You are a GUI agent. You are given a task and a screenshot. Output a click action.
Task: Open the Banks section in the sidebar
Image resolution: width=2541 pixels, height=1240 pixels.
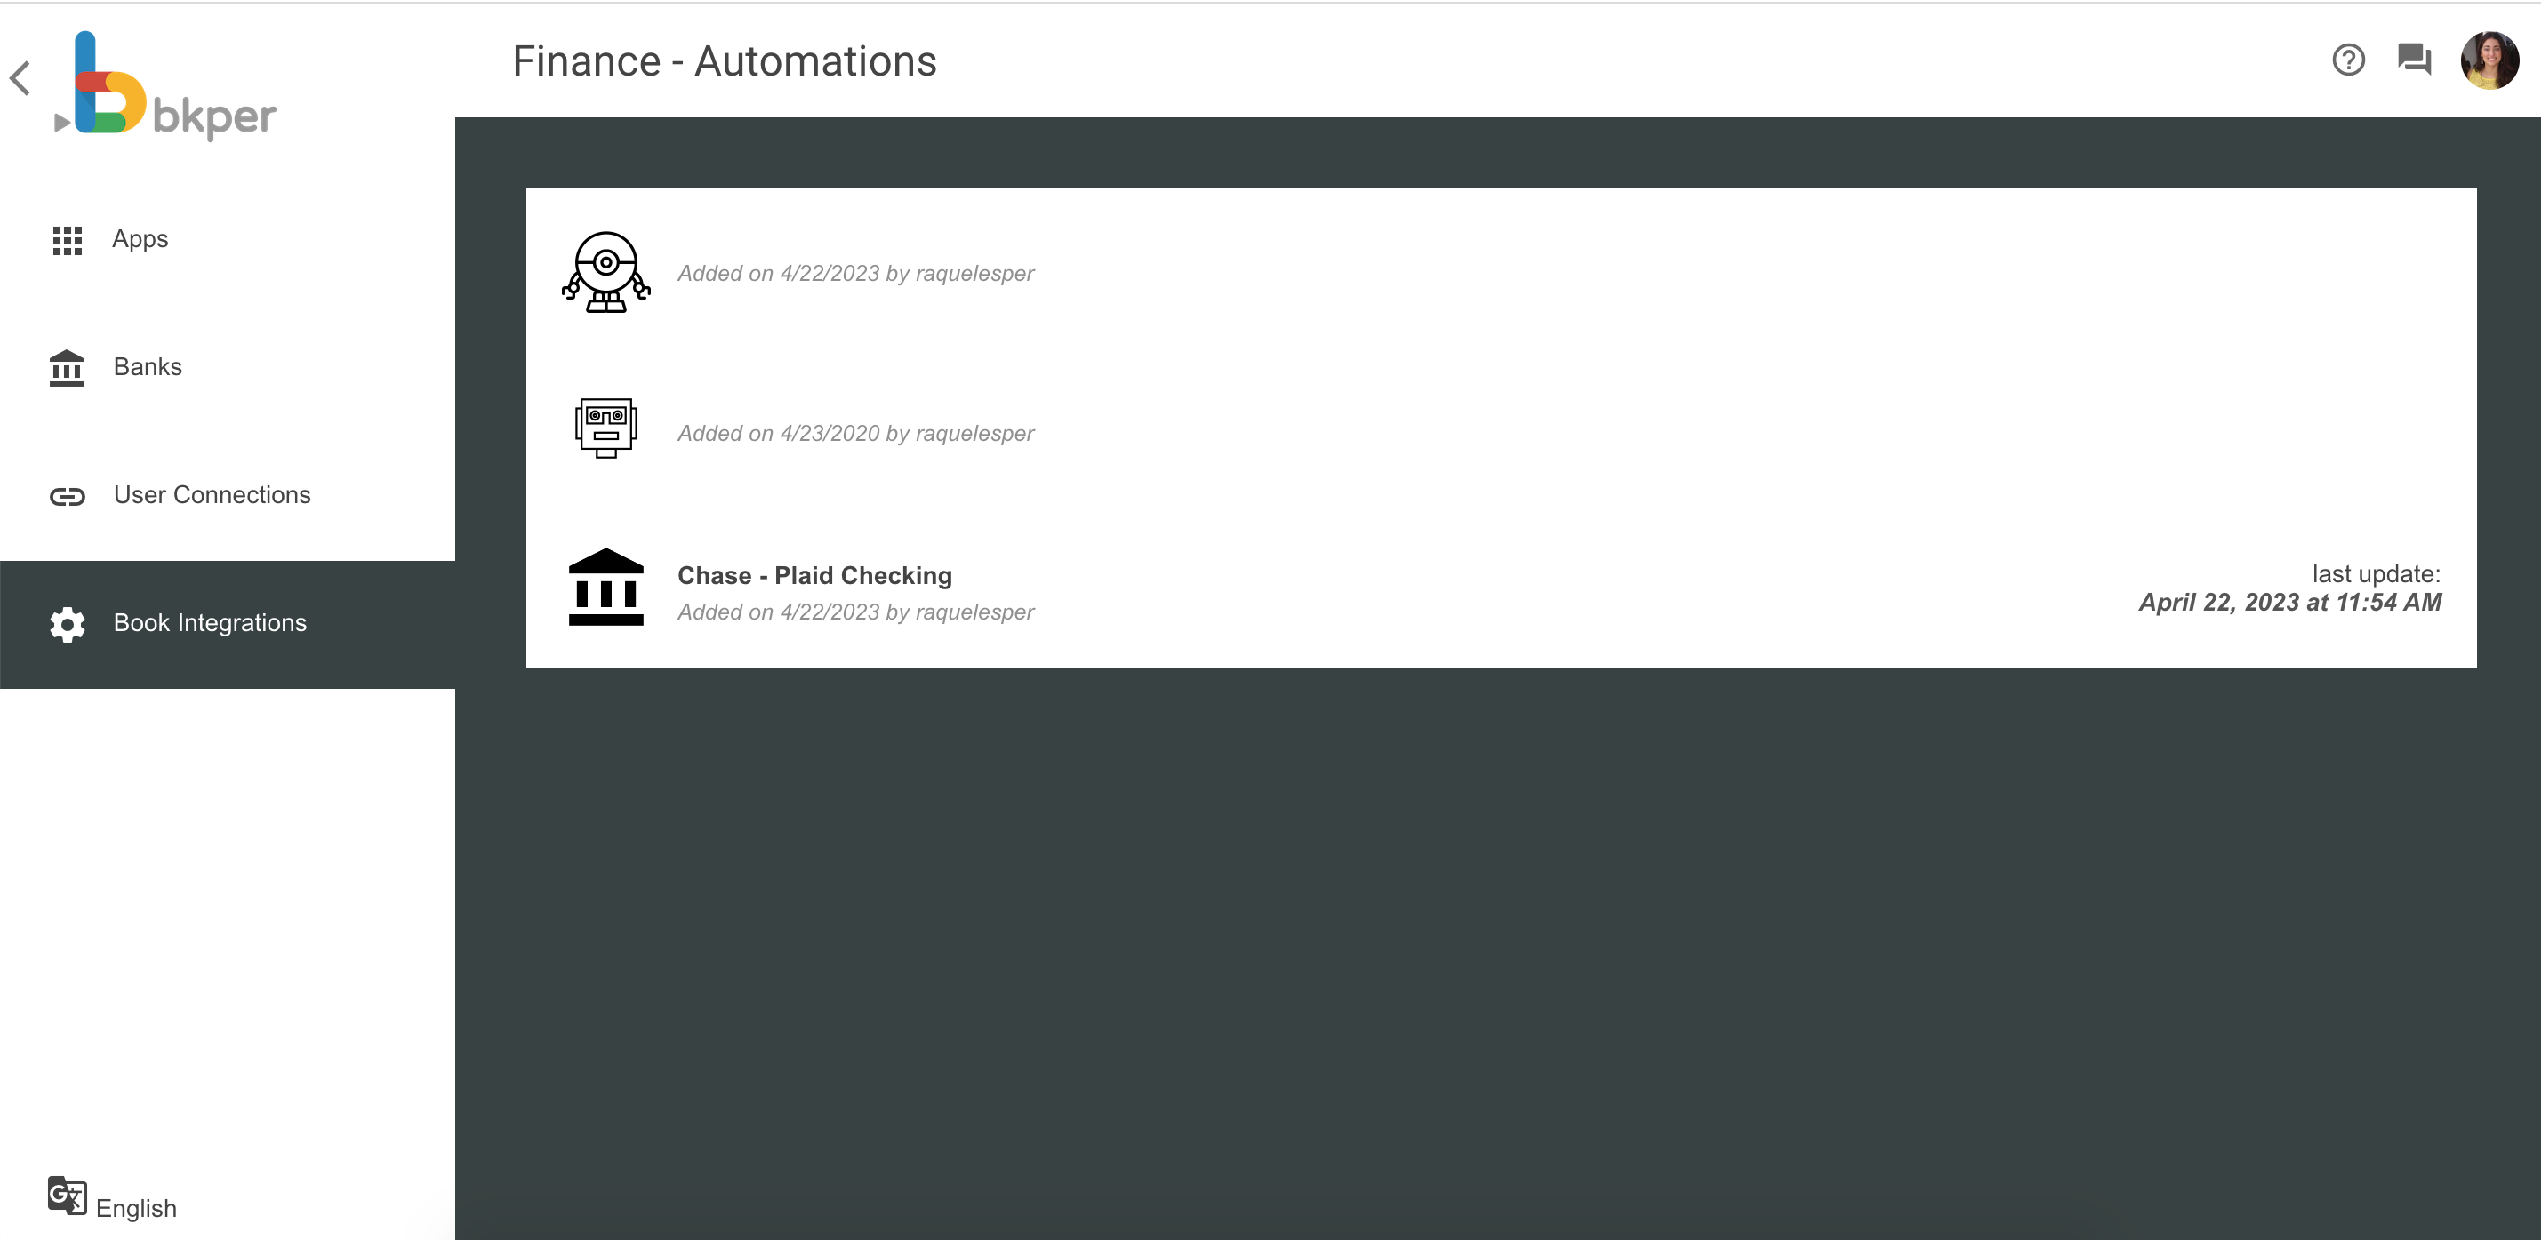pos(147,366)
